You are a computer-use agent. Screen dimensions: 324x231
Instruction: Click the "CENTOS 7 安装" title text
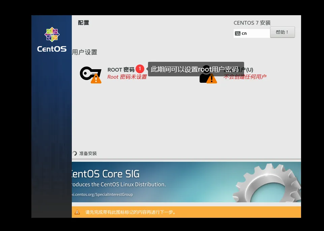pyautogui.click(x=252, y=23)
